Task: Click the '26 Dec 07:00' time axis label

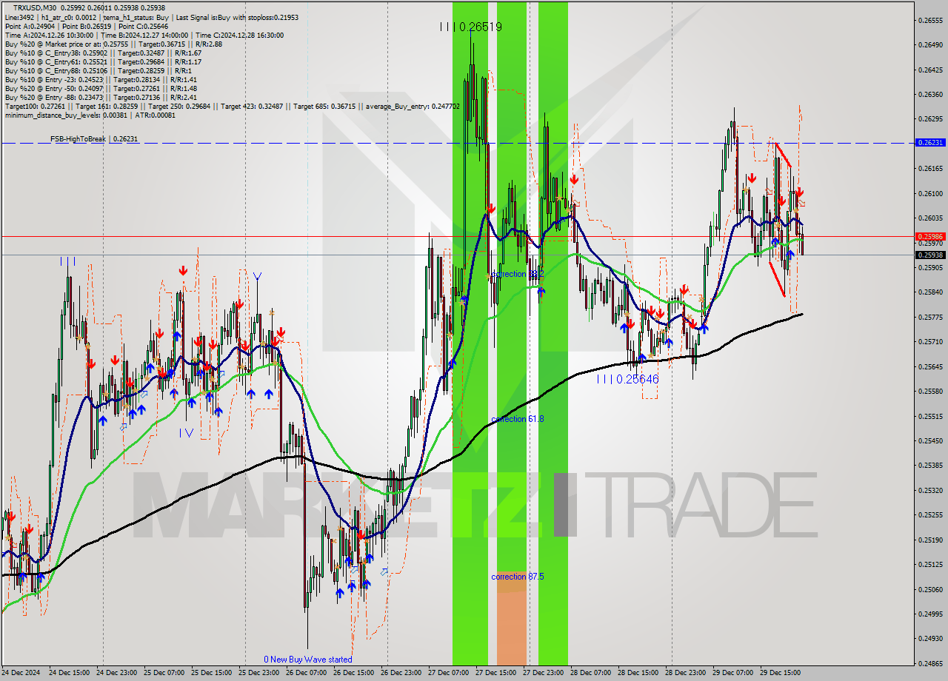Action: click(306, 673)
